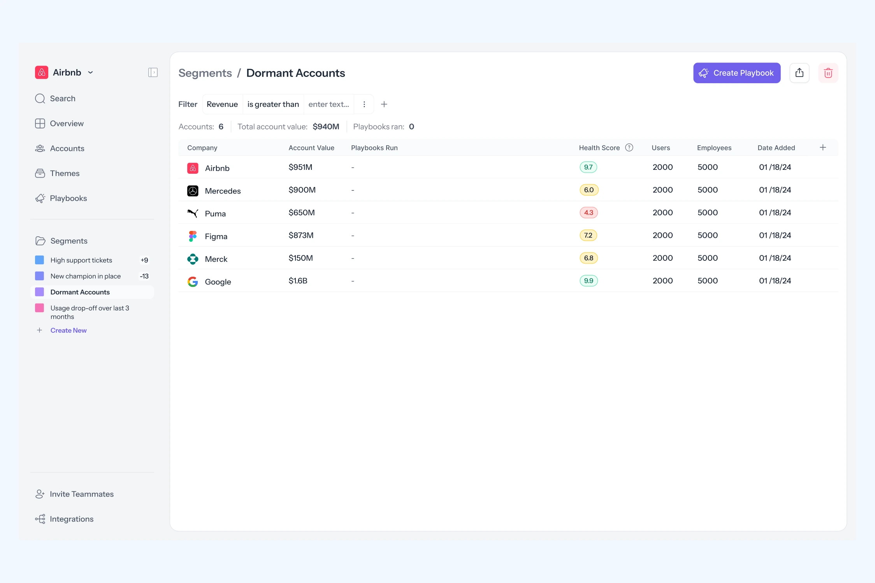Add another filter with plus icon
This screenshot has height=583, width=875.
384,104
